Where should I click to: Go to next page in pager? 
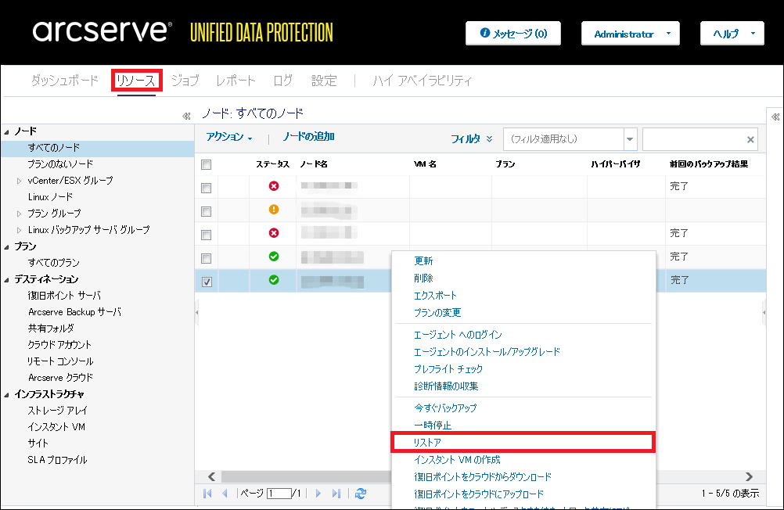318,494
